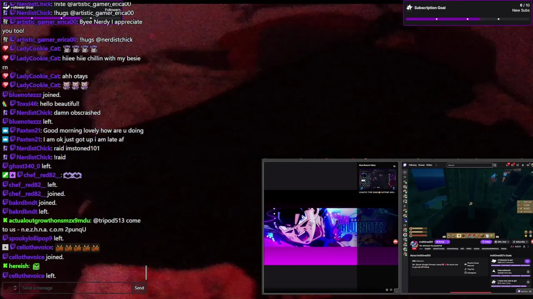Screen dimensions: 533x299
Task: Open Subscribe dropdown on ImSt0ned101 channel
Action: [x=520, y=242]
